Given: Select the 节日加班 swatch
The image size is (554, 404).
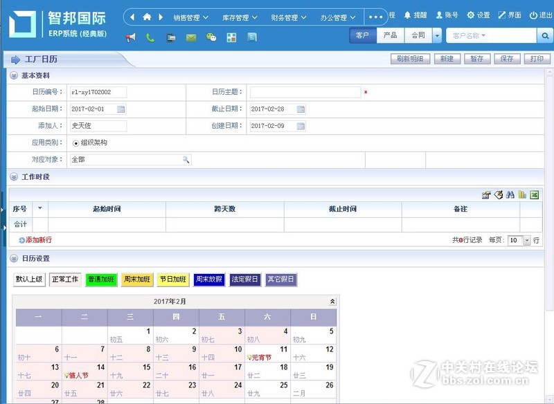Looking at the screenshot, I should [173, 279].
